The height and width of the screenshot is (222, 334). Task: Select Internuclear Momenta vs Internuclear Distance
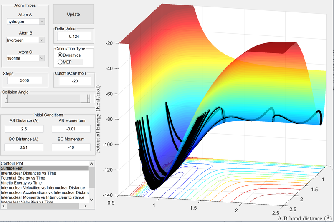click(x=44, y=197)
